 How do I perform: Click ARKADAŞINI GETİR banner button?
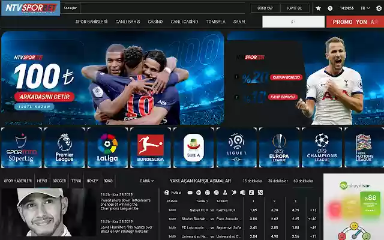click(44, 97)
